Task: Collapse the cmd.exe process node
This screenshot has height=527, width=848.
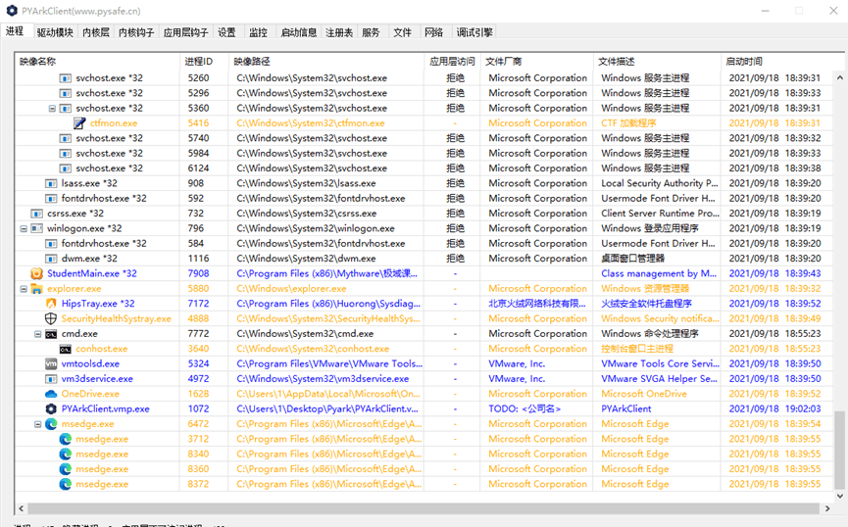Action: [x=38, y=334]
